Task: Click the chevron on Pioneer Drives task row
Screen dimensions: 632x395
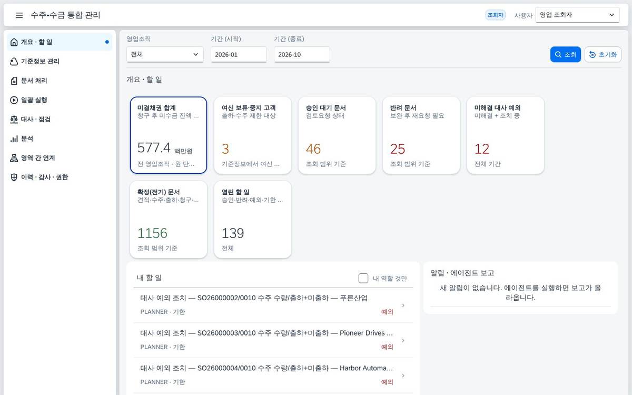Action: (403, 340)
